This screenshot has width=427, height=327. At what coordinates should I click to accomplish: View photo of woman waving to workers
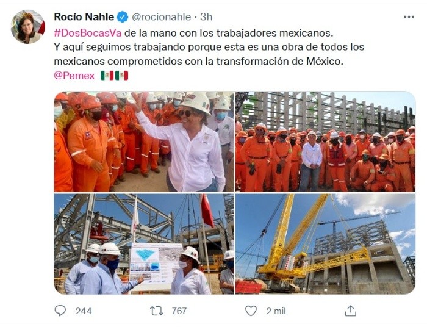pos(144,142)
